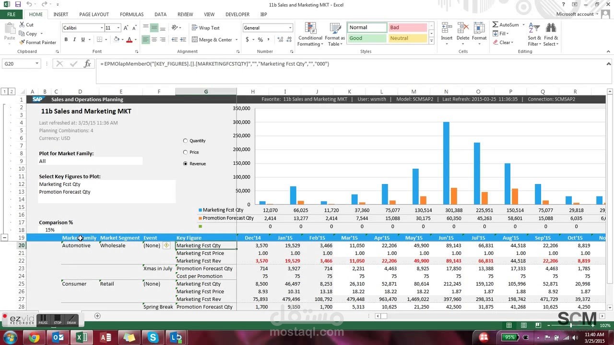Apply fill color bucket icon

117,40
